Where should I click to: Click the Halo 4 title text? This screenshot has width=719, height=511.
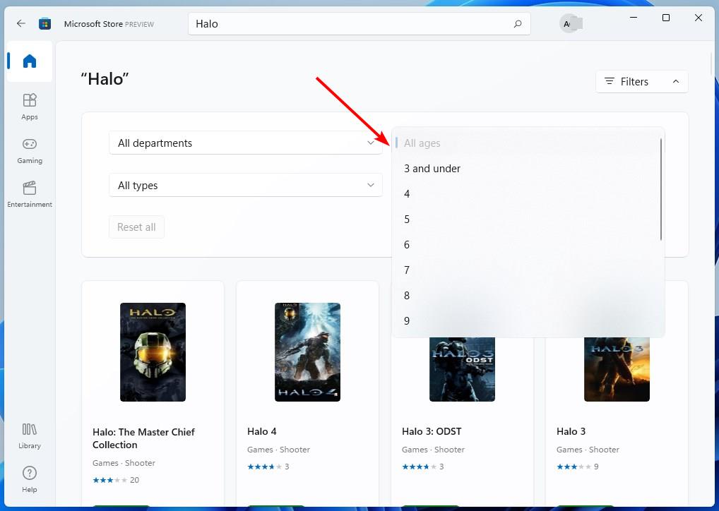262,431
